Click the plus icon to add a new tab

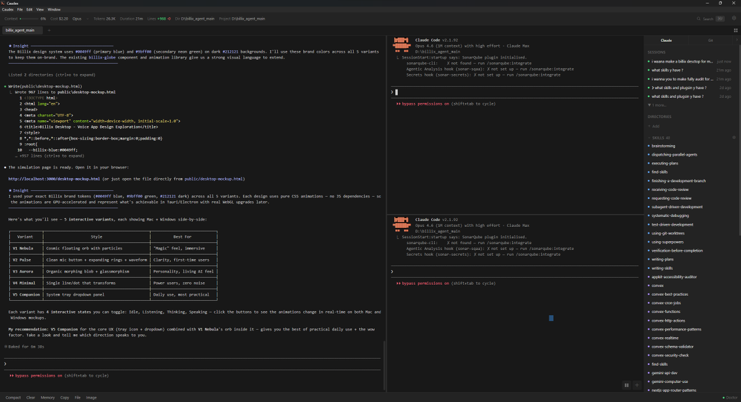point(49,30)
